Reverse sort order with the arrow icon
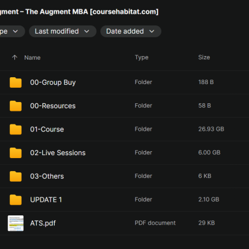 click(14, 57)
